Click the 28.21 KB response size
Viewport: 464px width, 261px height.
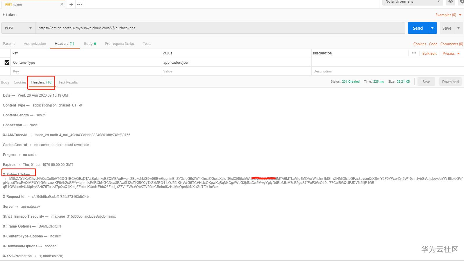click(x=403, y=82)
